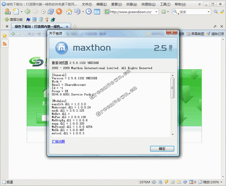Open the 工具(T) menu
Screen dimensions: 226x186
tap(165, 4)
